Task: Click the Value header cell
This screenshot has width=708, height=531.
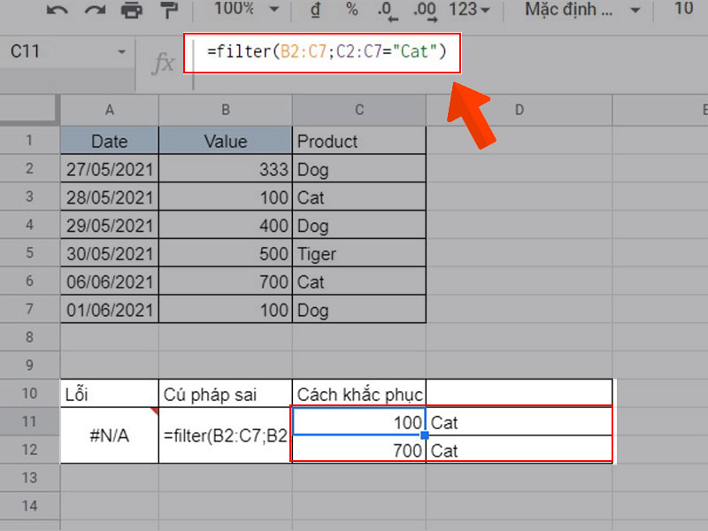Action: click(226, 141)
